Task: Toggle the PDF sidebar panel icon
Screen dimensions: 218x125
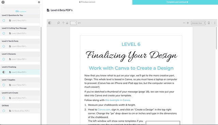Action: click(x=50, y=23)
